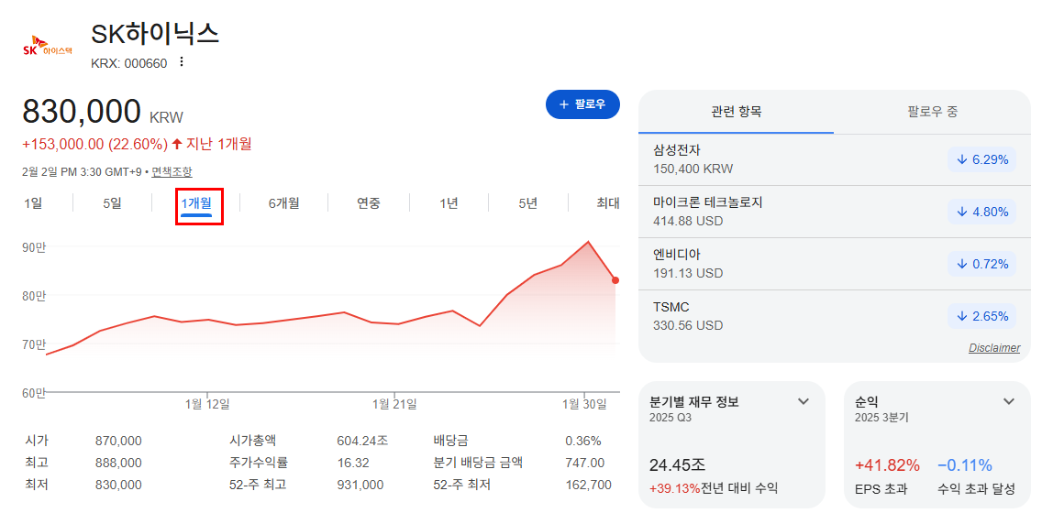The height and width of the screenshot is (513, 1042).
Task: Click the 시가 value 870,000
Action: click(x=119, y=441)
